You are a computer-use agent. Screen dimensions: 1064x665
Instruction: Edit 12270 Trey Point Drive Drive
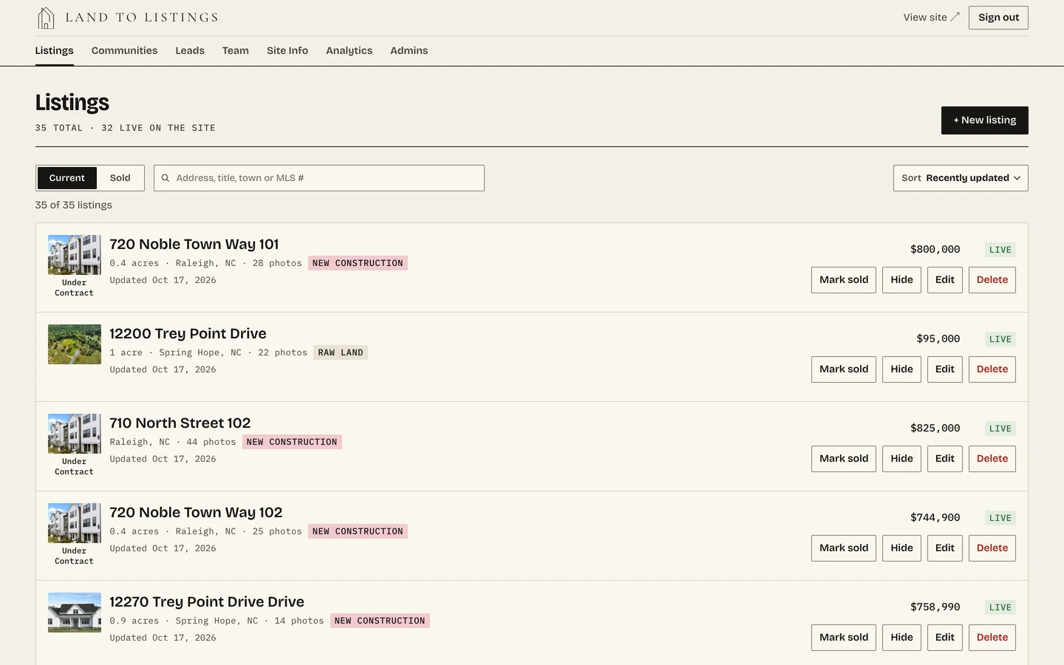click(945, 638)
